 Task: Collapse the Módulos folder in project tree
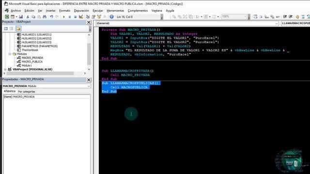coord(10,54)
